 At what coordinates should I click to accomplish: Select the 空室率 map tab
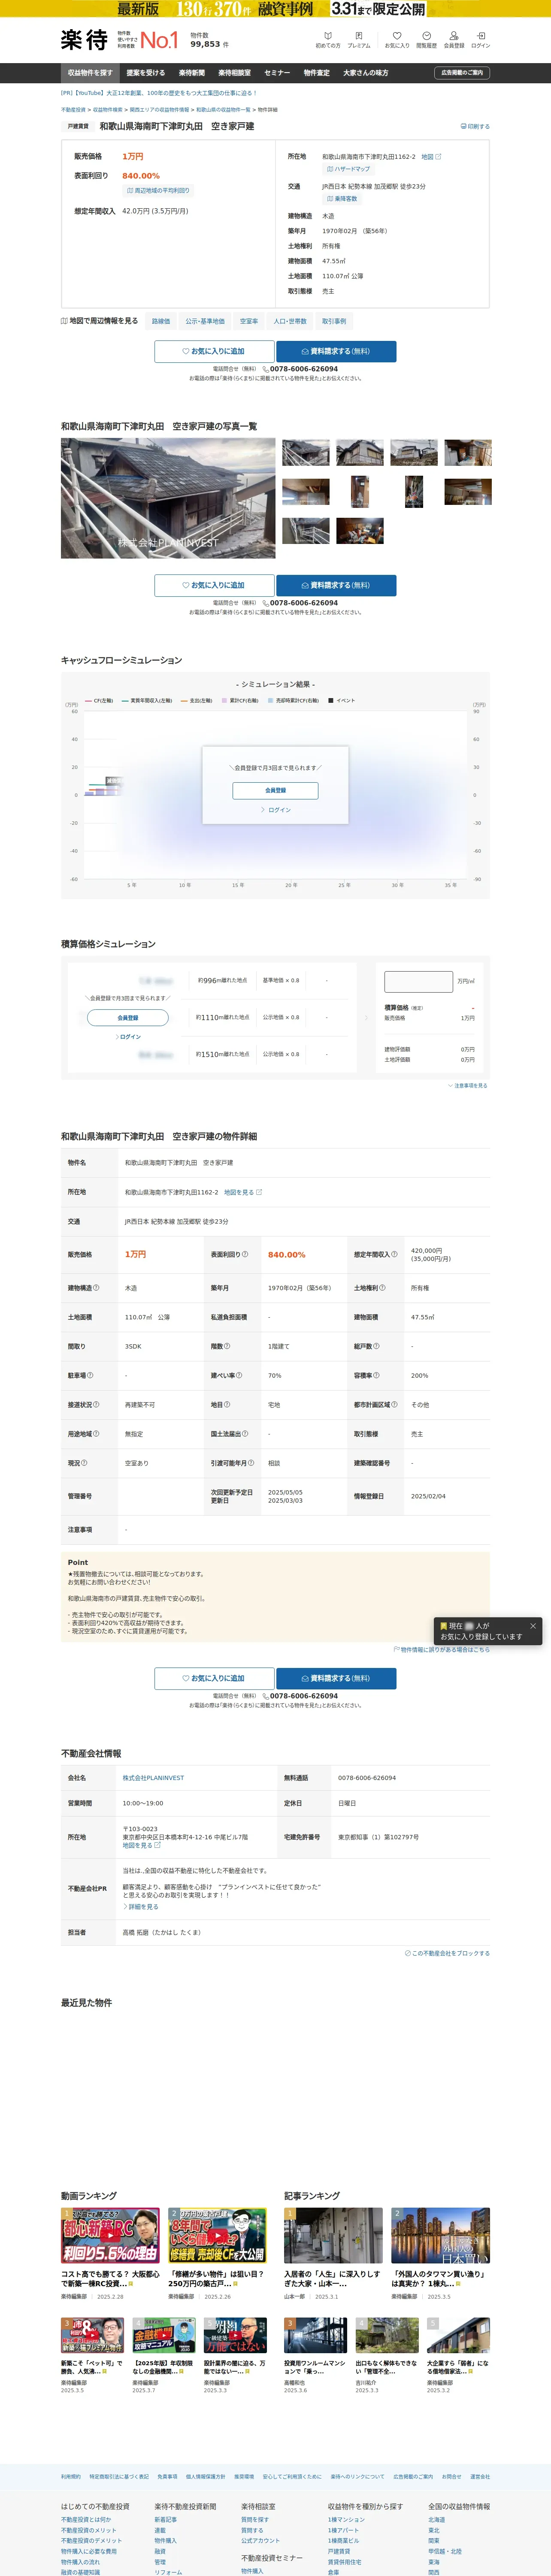pyautogui.click(x=249, y=321)
